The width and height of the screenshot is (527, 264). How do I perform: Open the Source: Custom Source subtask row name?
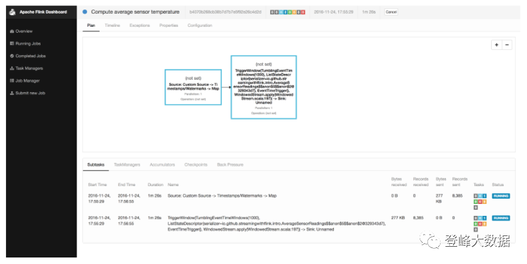(222, 196)
